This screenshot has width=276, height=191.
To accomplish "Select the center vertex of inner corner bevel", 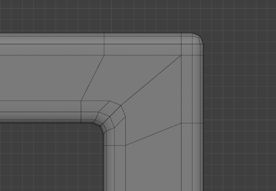I will (x=110, y=117).
